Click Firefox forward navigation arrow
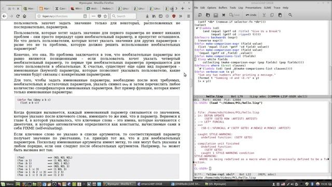 coord(11,16)
